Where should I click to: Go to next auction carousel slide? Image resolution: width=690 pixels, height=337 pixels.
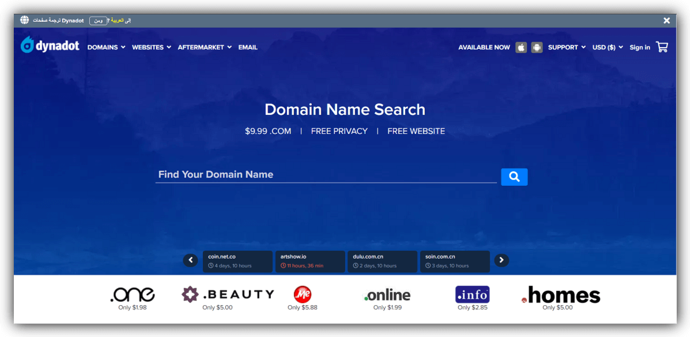[x=502, y=260]
